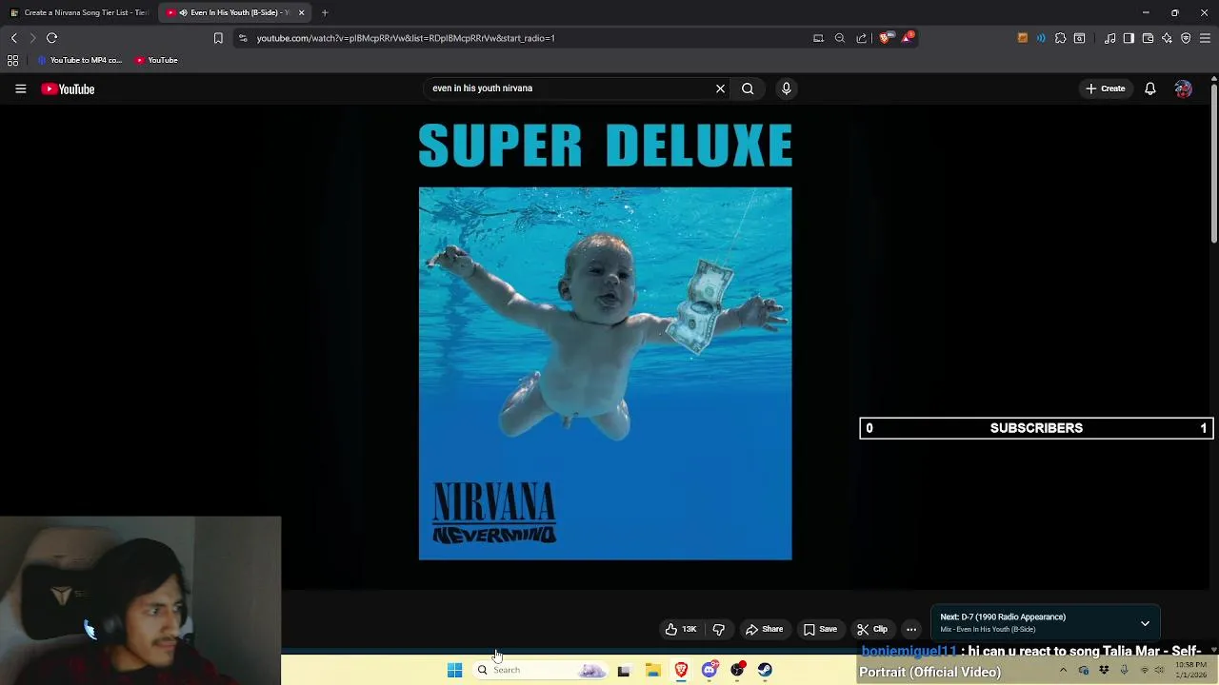
Task: Open Brave browser taskbar icon
Action: [681, 670]
